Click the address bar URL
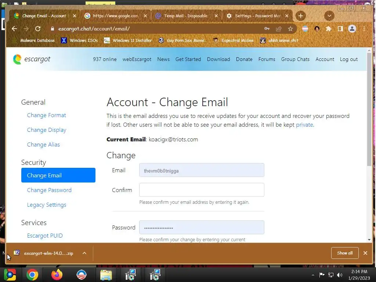Viewport: 376px width, 282px height. pyautogui.click(x=94, y=29)
